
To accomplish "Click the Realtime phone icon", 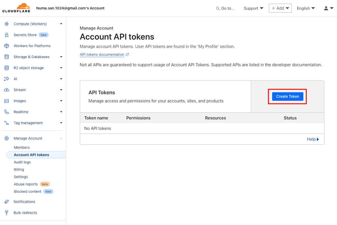I will (x=6, y=112).
